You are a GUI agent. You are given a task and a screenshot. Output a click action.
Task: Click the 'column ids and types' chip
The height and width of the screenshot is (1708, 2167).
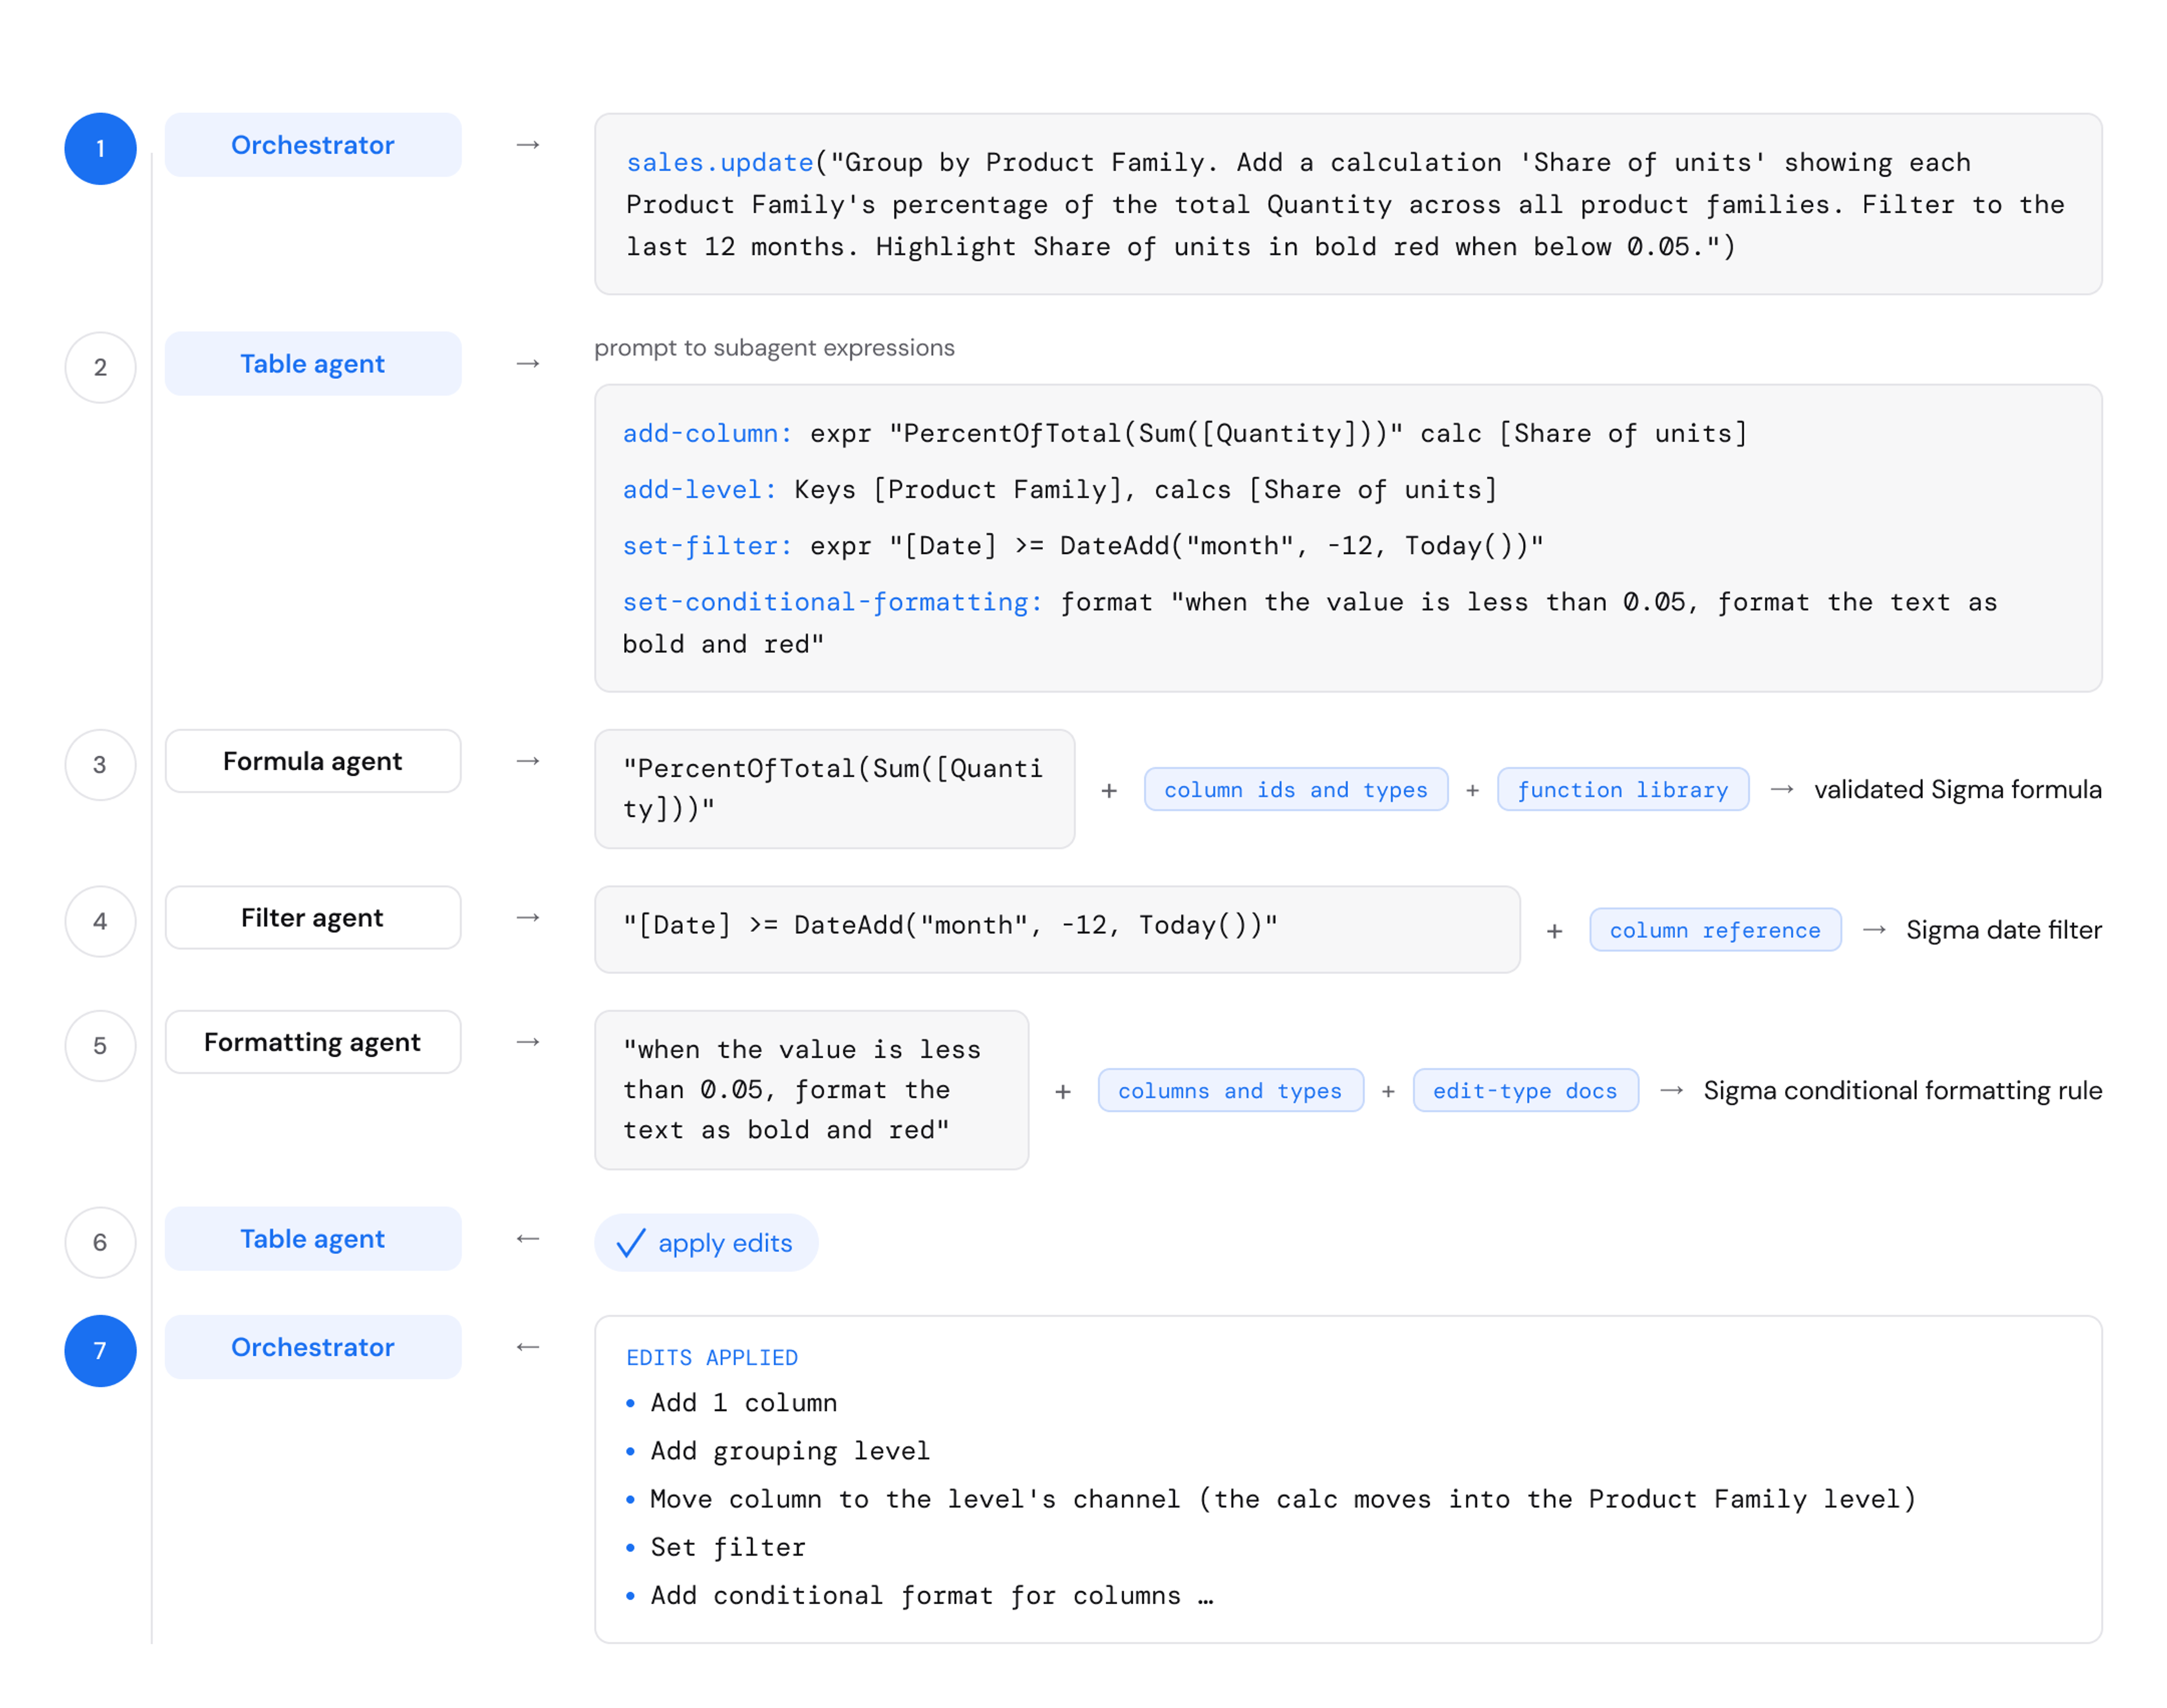click(1296, 790)
